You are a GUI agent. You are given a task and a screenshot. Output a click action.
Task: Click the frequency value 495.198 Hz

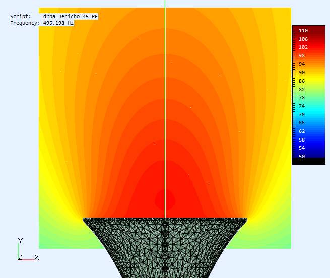58,23
